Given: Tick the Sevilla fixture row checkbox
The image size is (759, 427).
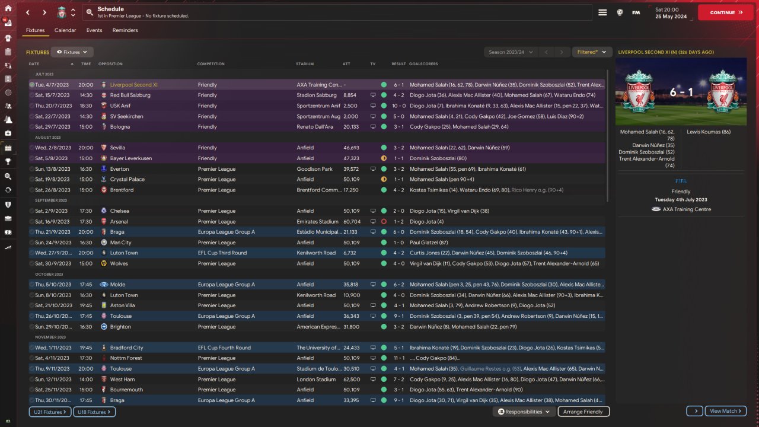Looking at the screenshot, I should click(x=32, y=148).
